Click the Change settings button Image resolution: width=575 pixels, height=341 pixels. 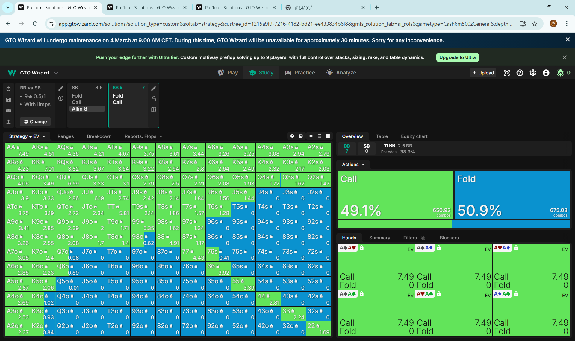pos(35,121)
